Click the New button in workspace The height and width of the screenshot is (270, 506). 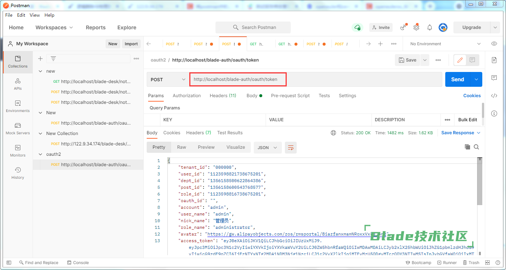(x=113, y=44)
